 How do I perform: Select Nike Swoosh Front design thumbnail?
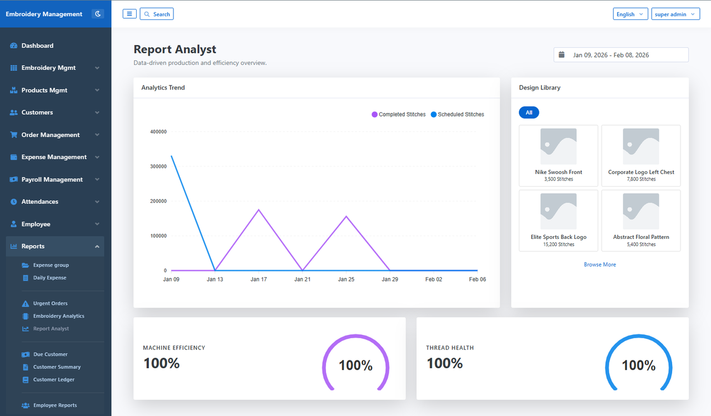(559, 147)
